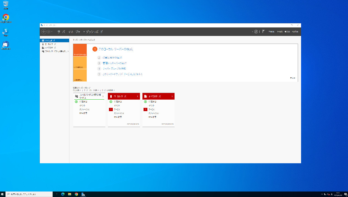The height and width of the screenshot is (197, 348).
Task: Open the taskbar clock and calendar
Action: (x=338, y=194)
